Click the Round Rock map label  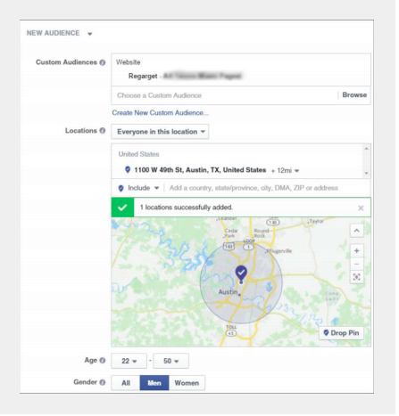[x=262, y=233]
